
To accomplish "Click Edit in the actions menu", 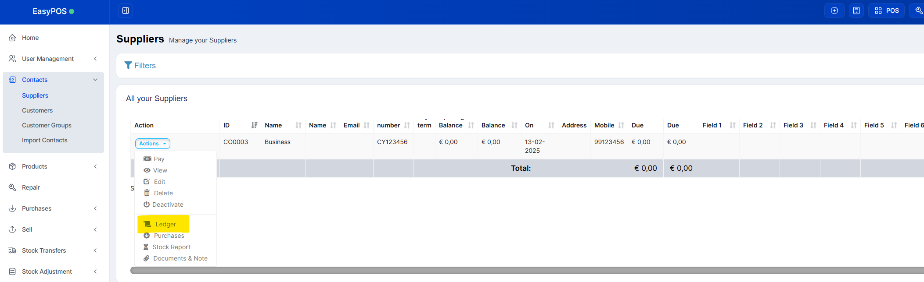I will 159,182.
